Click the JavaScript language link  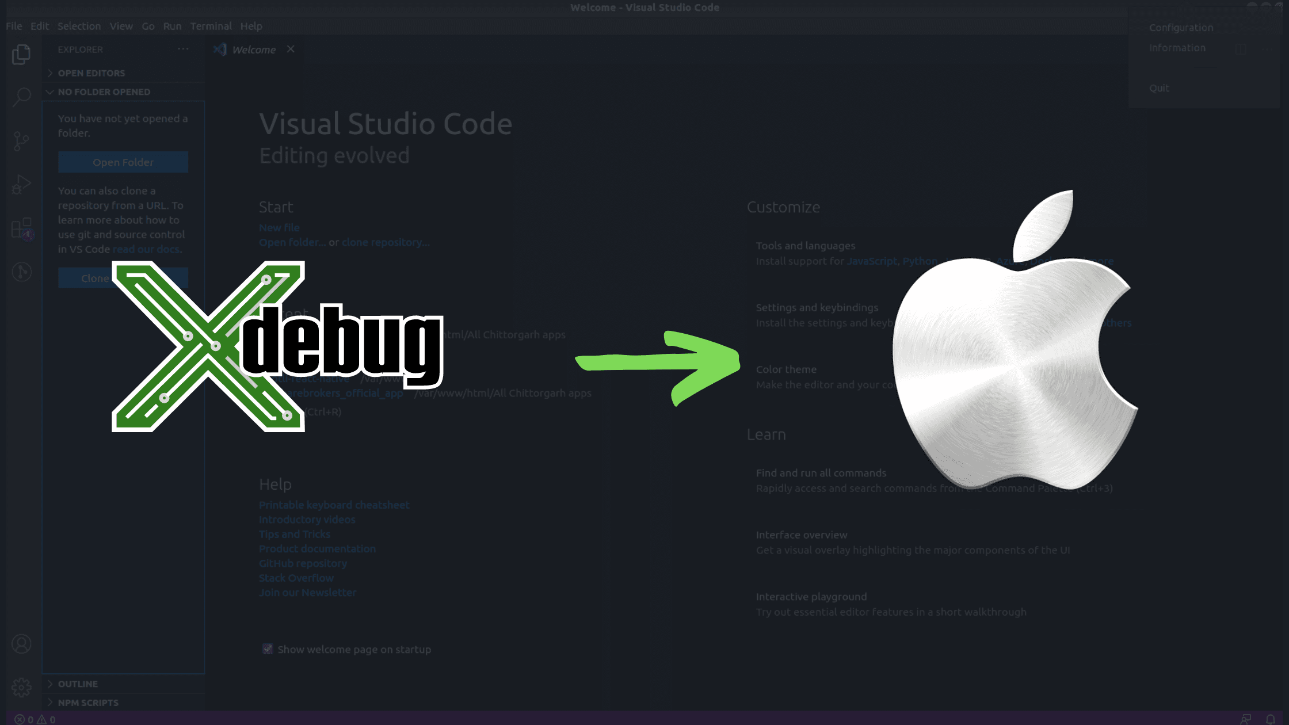[872, 261]
